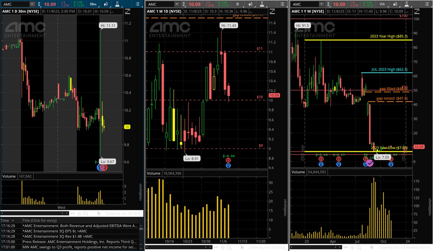Click Lo: 9.67 bubble on 30m chart
Screen dimensions: 433x251
tap(107, 162)
